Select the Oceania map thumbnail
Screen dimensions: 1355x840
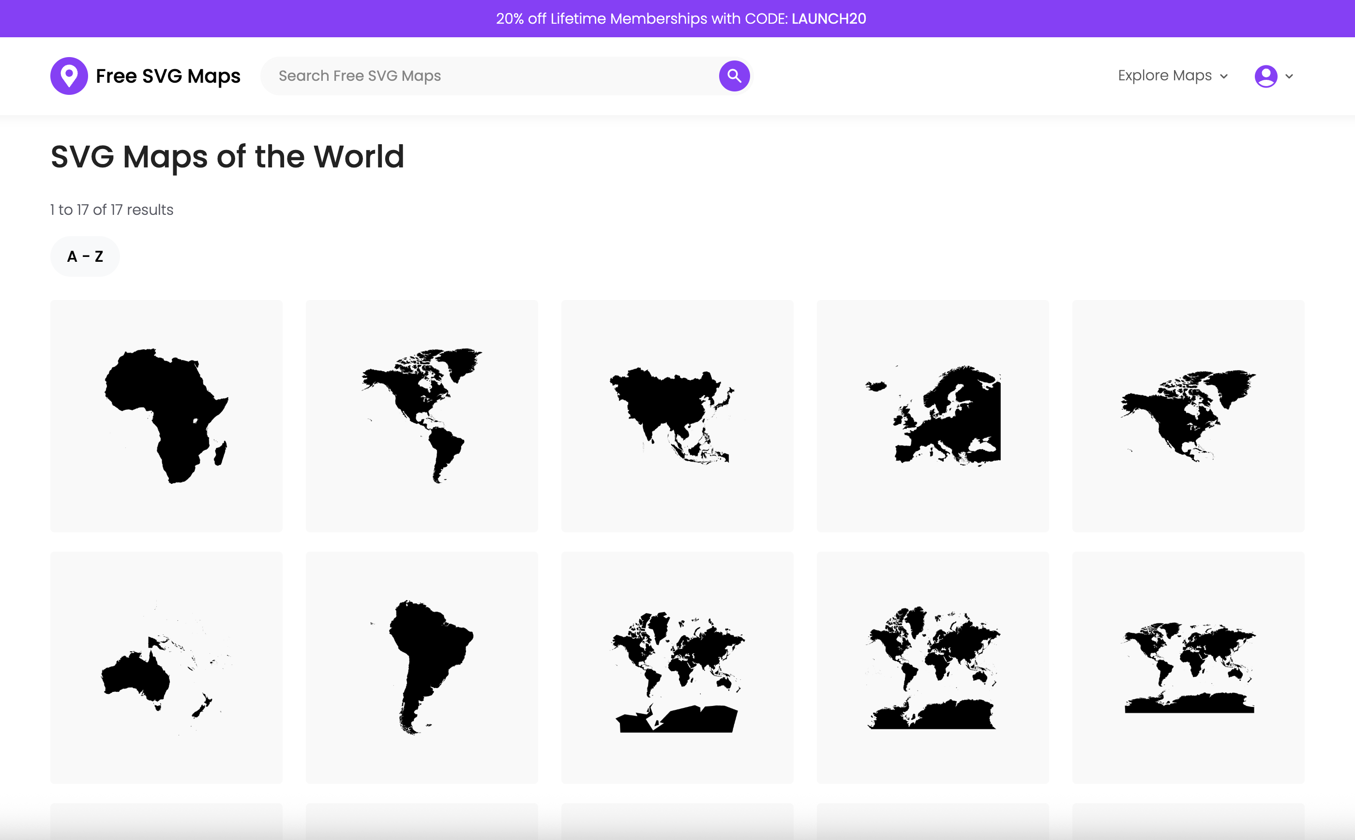[x=166, y=667]
